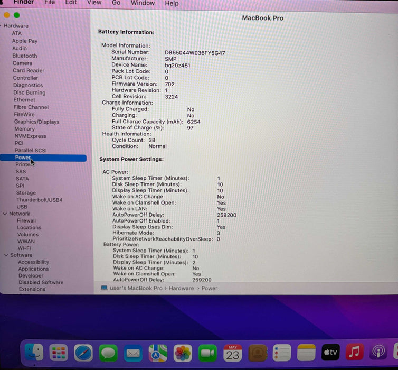The image size is (398, 370).
Task: Select Apple Pay in the sidebar
Action: click(x=25, y=41)
